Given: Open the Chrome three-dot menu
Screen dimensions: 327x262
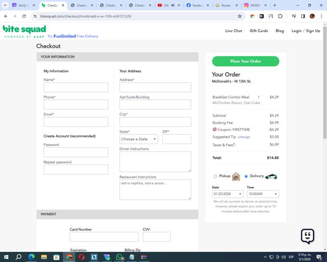Looking at the screenshot, I should 321,16.
